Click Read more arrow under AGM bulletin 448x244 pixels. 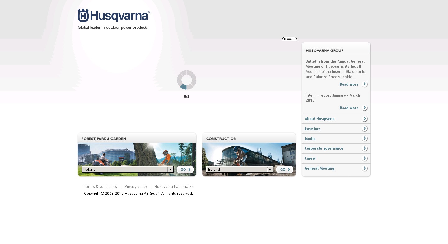point(365,84)
